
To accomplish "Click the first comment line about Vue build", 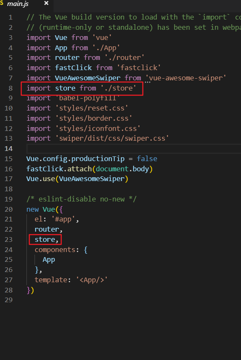I will point(133,17).
